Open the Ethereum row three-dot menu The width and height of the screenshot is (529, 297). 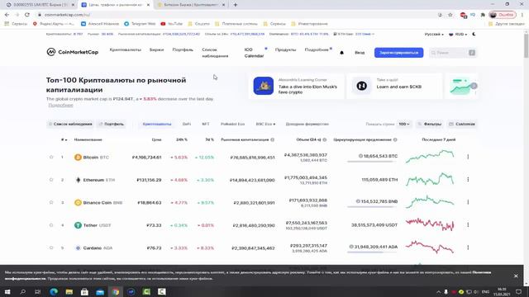coord(468,180)
